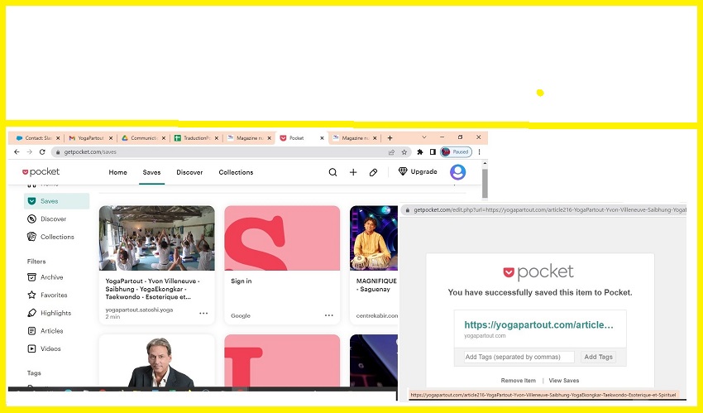
Task: Open Chrome's three-dot menu
Action: 480,152
